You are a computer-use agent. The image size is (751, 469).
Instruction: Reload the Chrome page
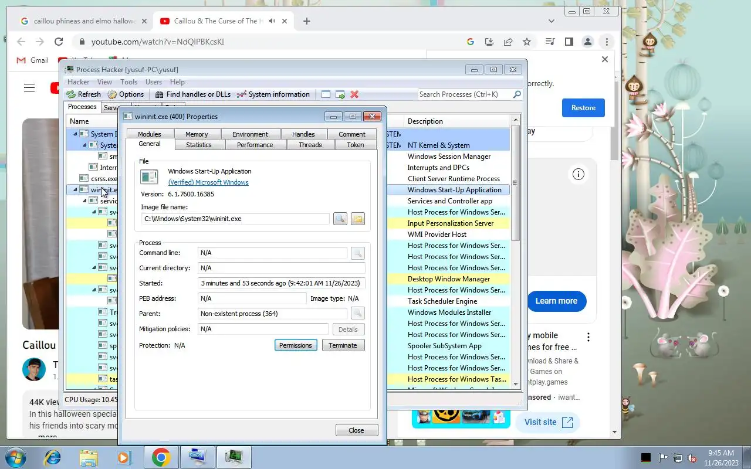59,42
